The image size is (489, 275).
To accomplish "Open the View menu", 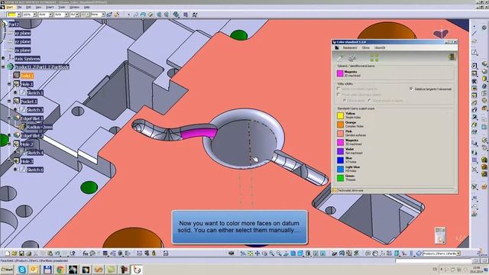I will point(38,7).
